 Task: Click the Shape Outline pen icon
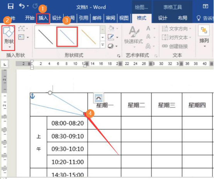click(111, 37)
